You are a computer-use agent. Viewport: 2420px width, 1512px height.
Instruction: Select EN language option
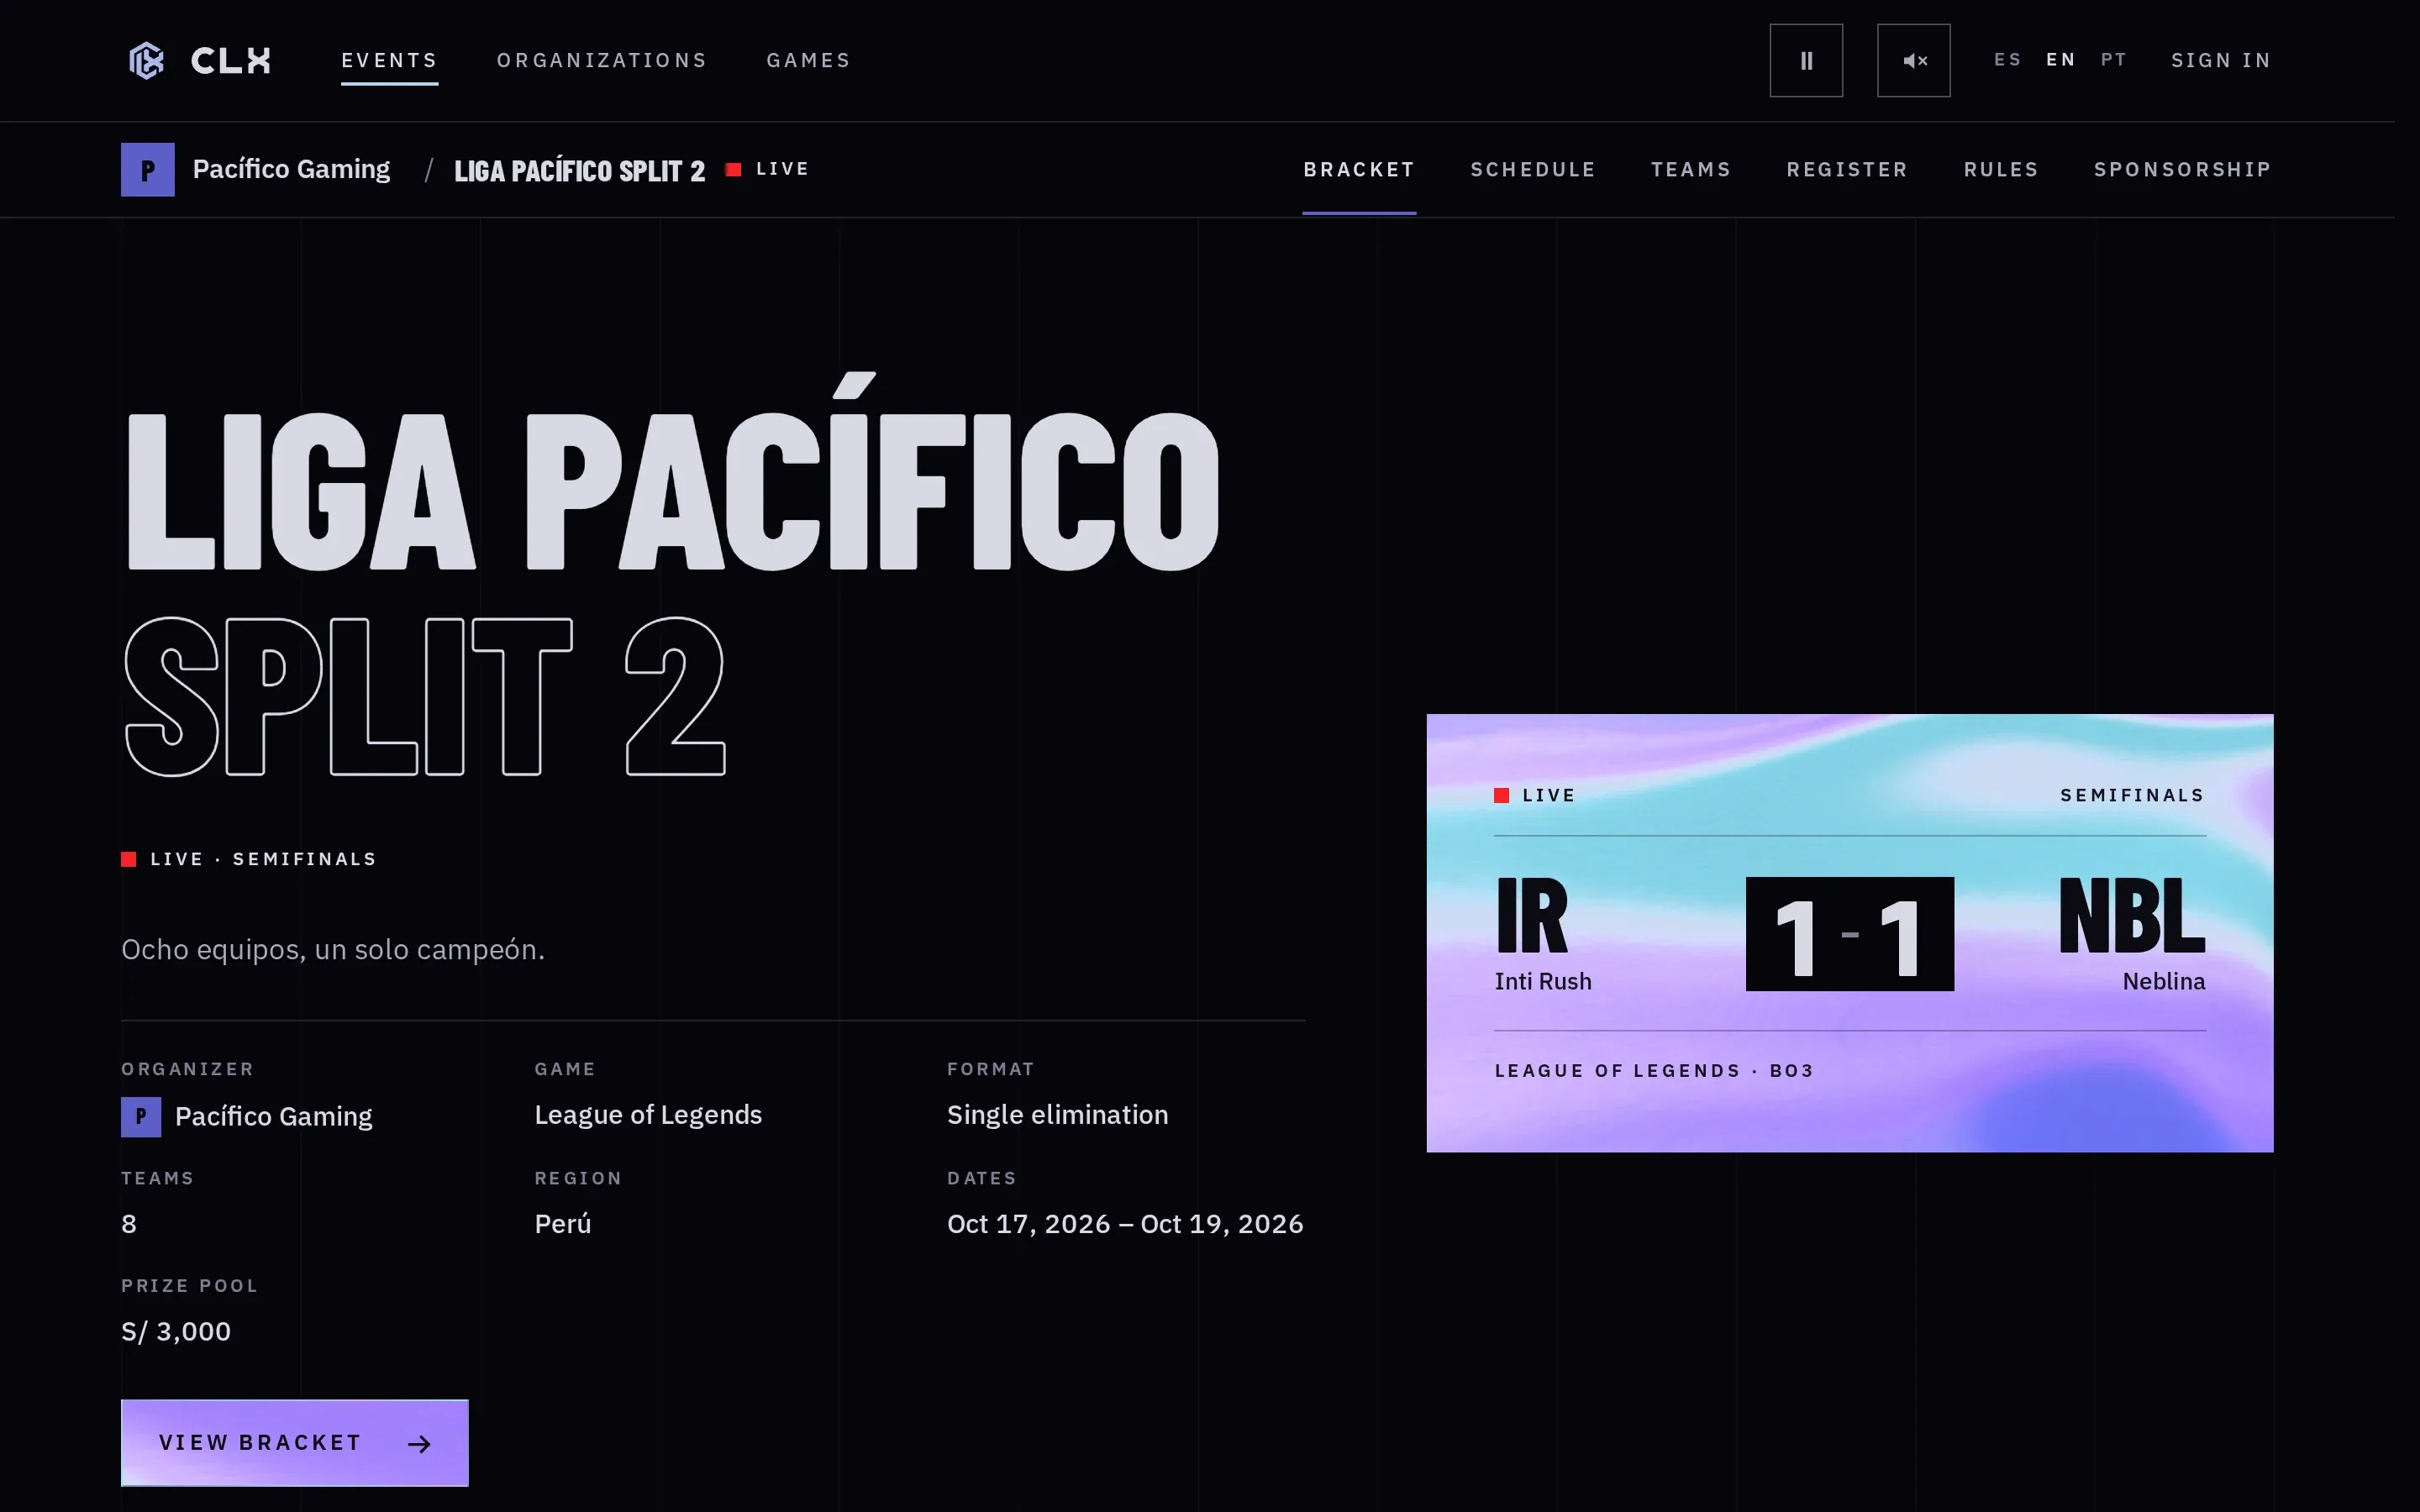click(x=2060, y=60)
